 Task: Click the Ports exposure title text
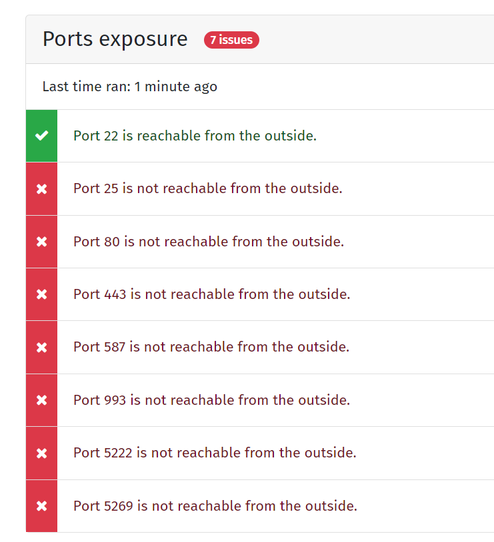point(115,39)
